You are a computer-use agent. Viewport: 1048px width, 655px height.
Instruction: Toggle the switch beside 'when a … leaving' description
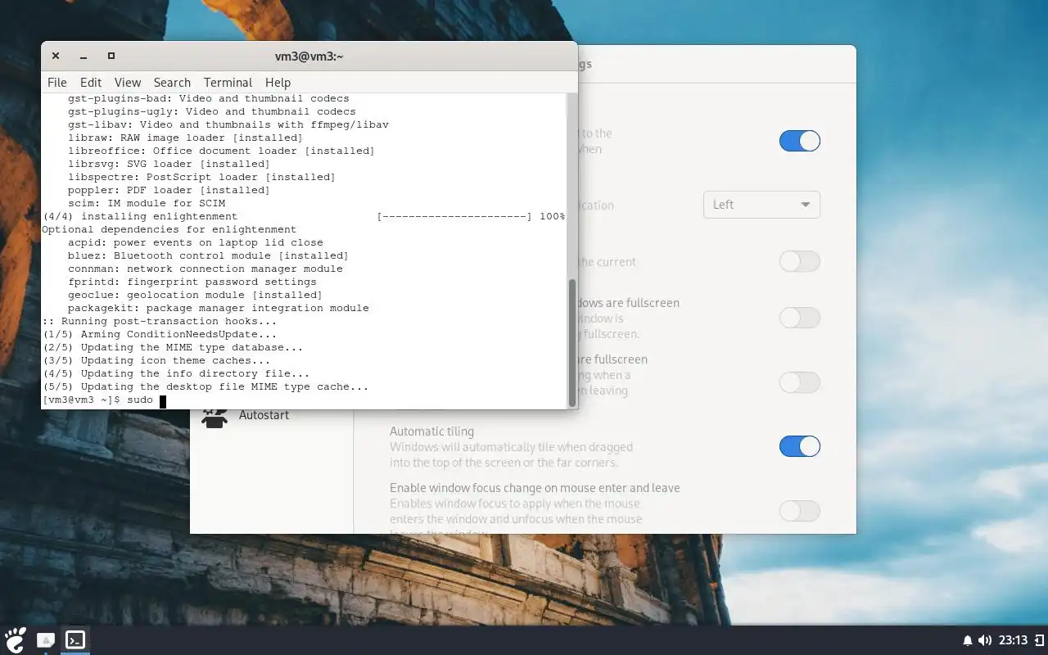point(799,382)
